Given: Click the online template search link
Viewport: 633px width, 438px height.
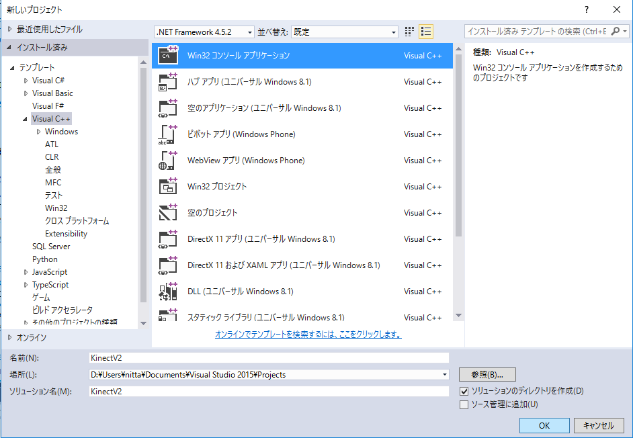Looking at the screenshot, I should click(308, 334).
